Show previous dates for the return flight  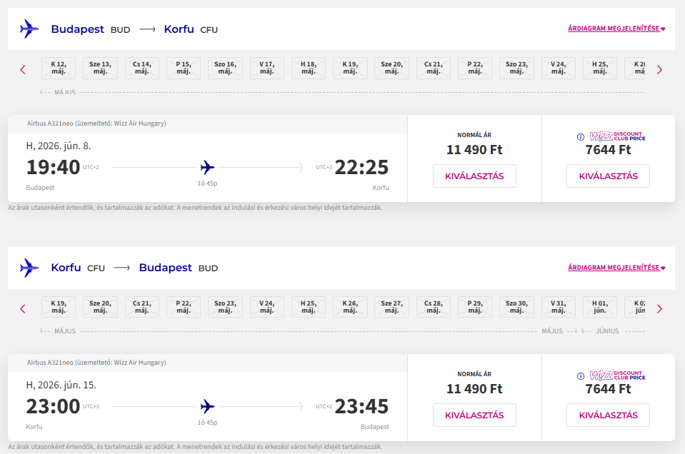[x=23, y=308]
